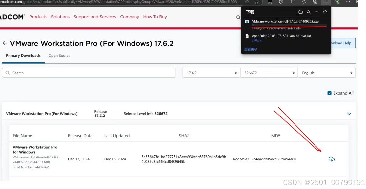Click the 下载 title in the downloads panel
Image resolution: width=366 pixels, height=189 pixels.
250,12
